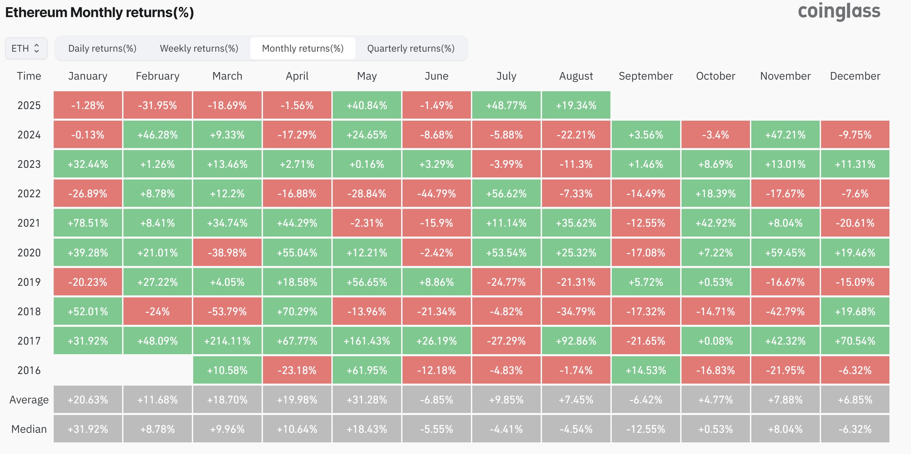Click the January column header
This screenshot has width=911, height=454.
click(88, 76)
